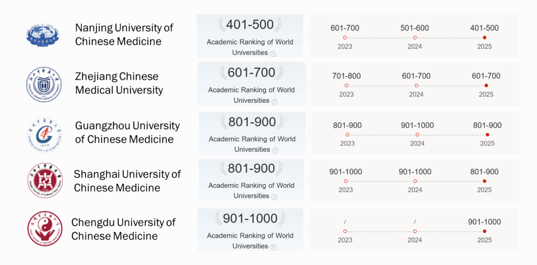
Task: Select the 2023 timeline point for Nanjing
Action: point(345,38)
